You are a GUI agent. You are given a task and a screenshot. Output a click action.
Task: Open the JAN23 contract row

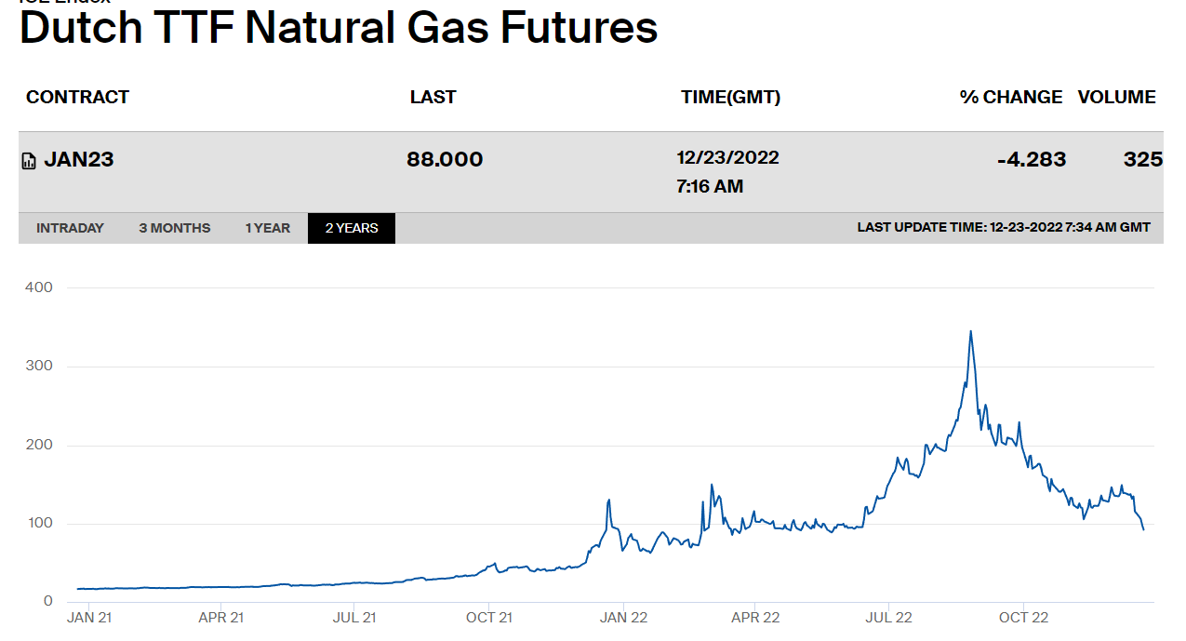click(79, 159)
